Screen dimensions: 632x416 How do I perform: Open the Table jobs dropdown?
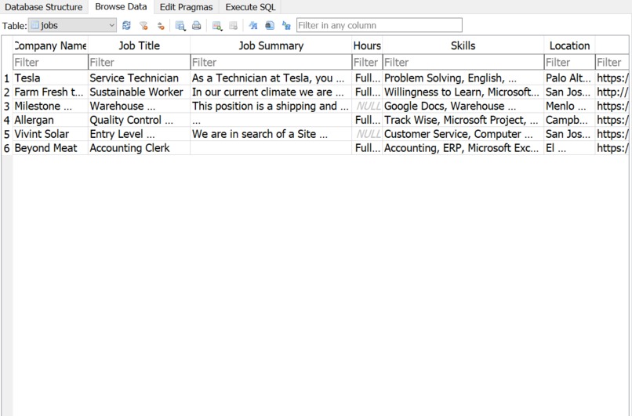pyautogui.click(x=73, y=25)
